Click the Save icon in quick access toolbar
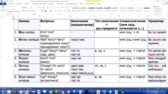This screenshot has height=94, width=168. tap(5, 1)
